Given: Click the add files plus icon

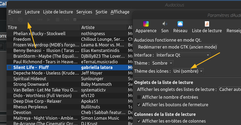Looking at the screenshot, I should coord(29,20).
